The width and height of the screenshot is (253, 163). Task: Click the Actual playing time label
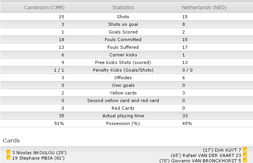123,116
